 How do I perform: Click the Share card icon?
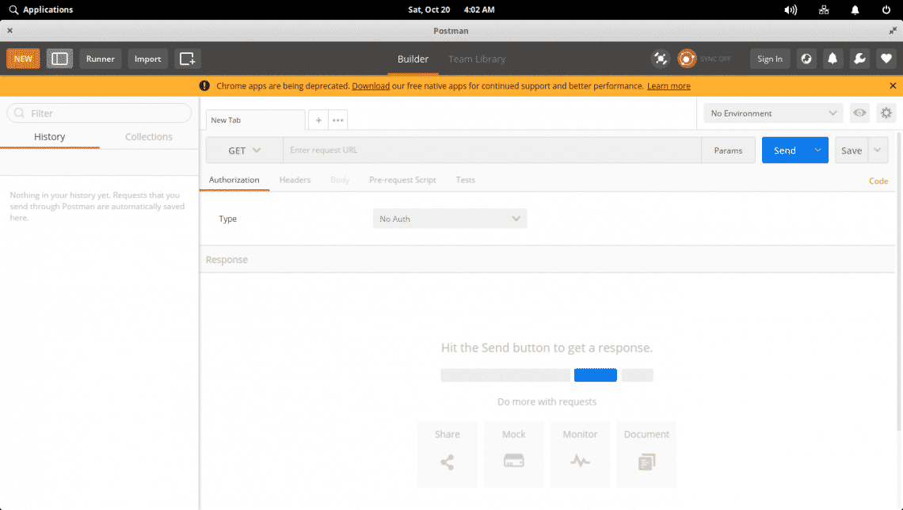[448, 454]
